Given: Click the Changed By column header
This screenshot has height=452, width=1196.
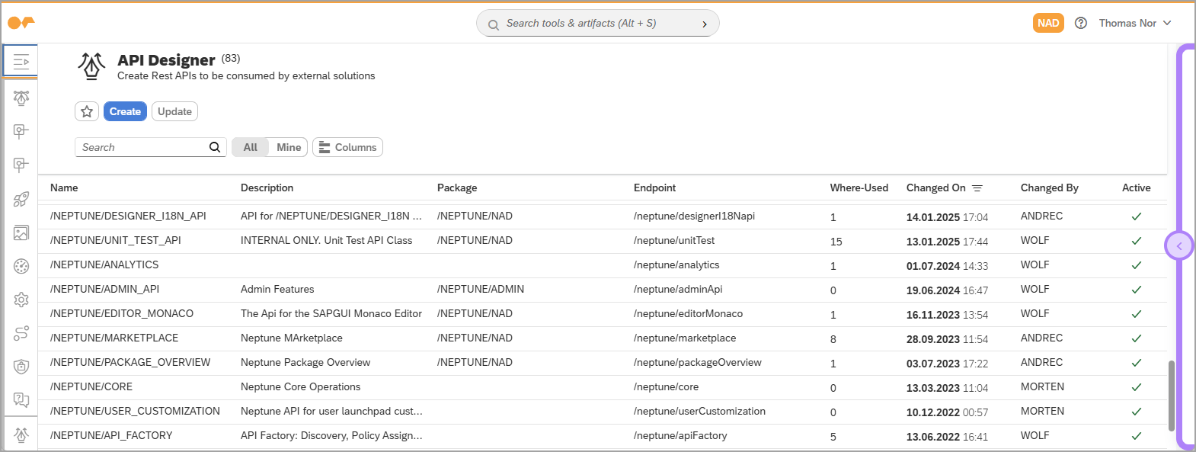Looking at the screenshot, I should (x=1050, y=188).
